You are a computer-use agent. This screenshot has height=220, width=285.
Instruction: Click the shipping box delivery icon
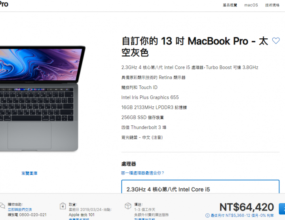click(128, 206)
